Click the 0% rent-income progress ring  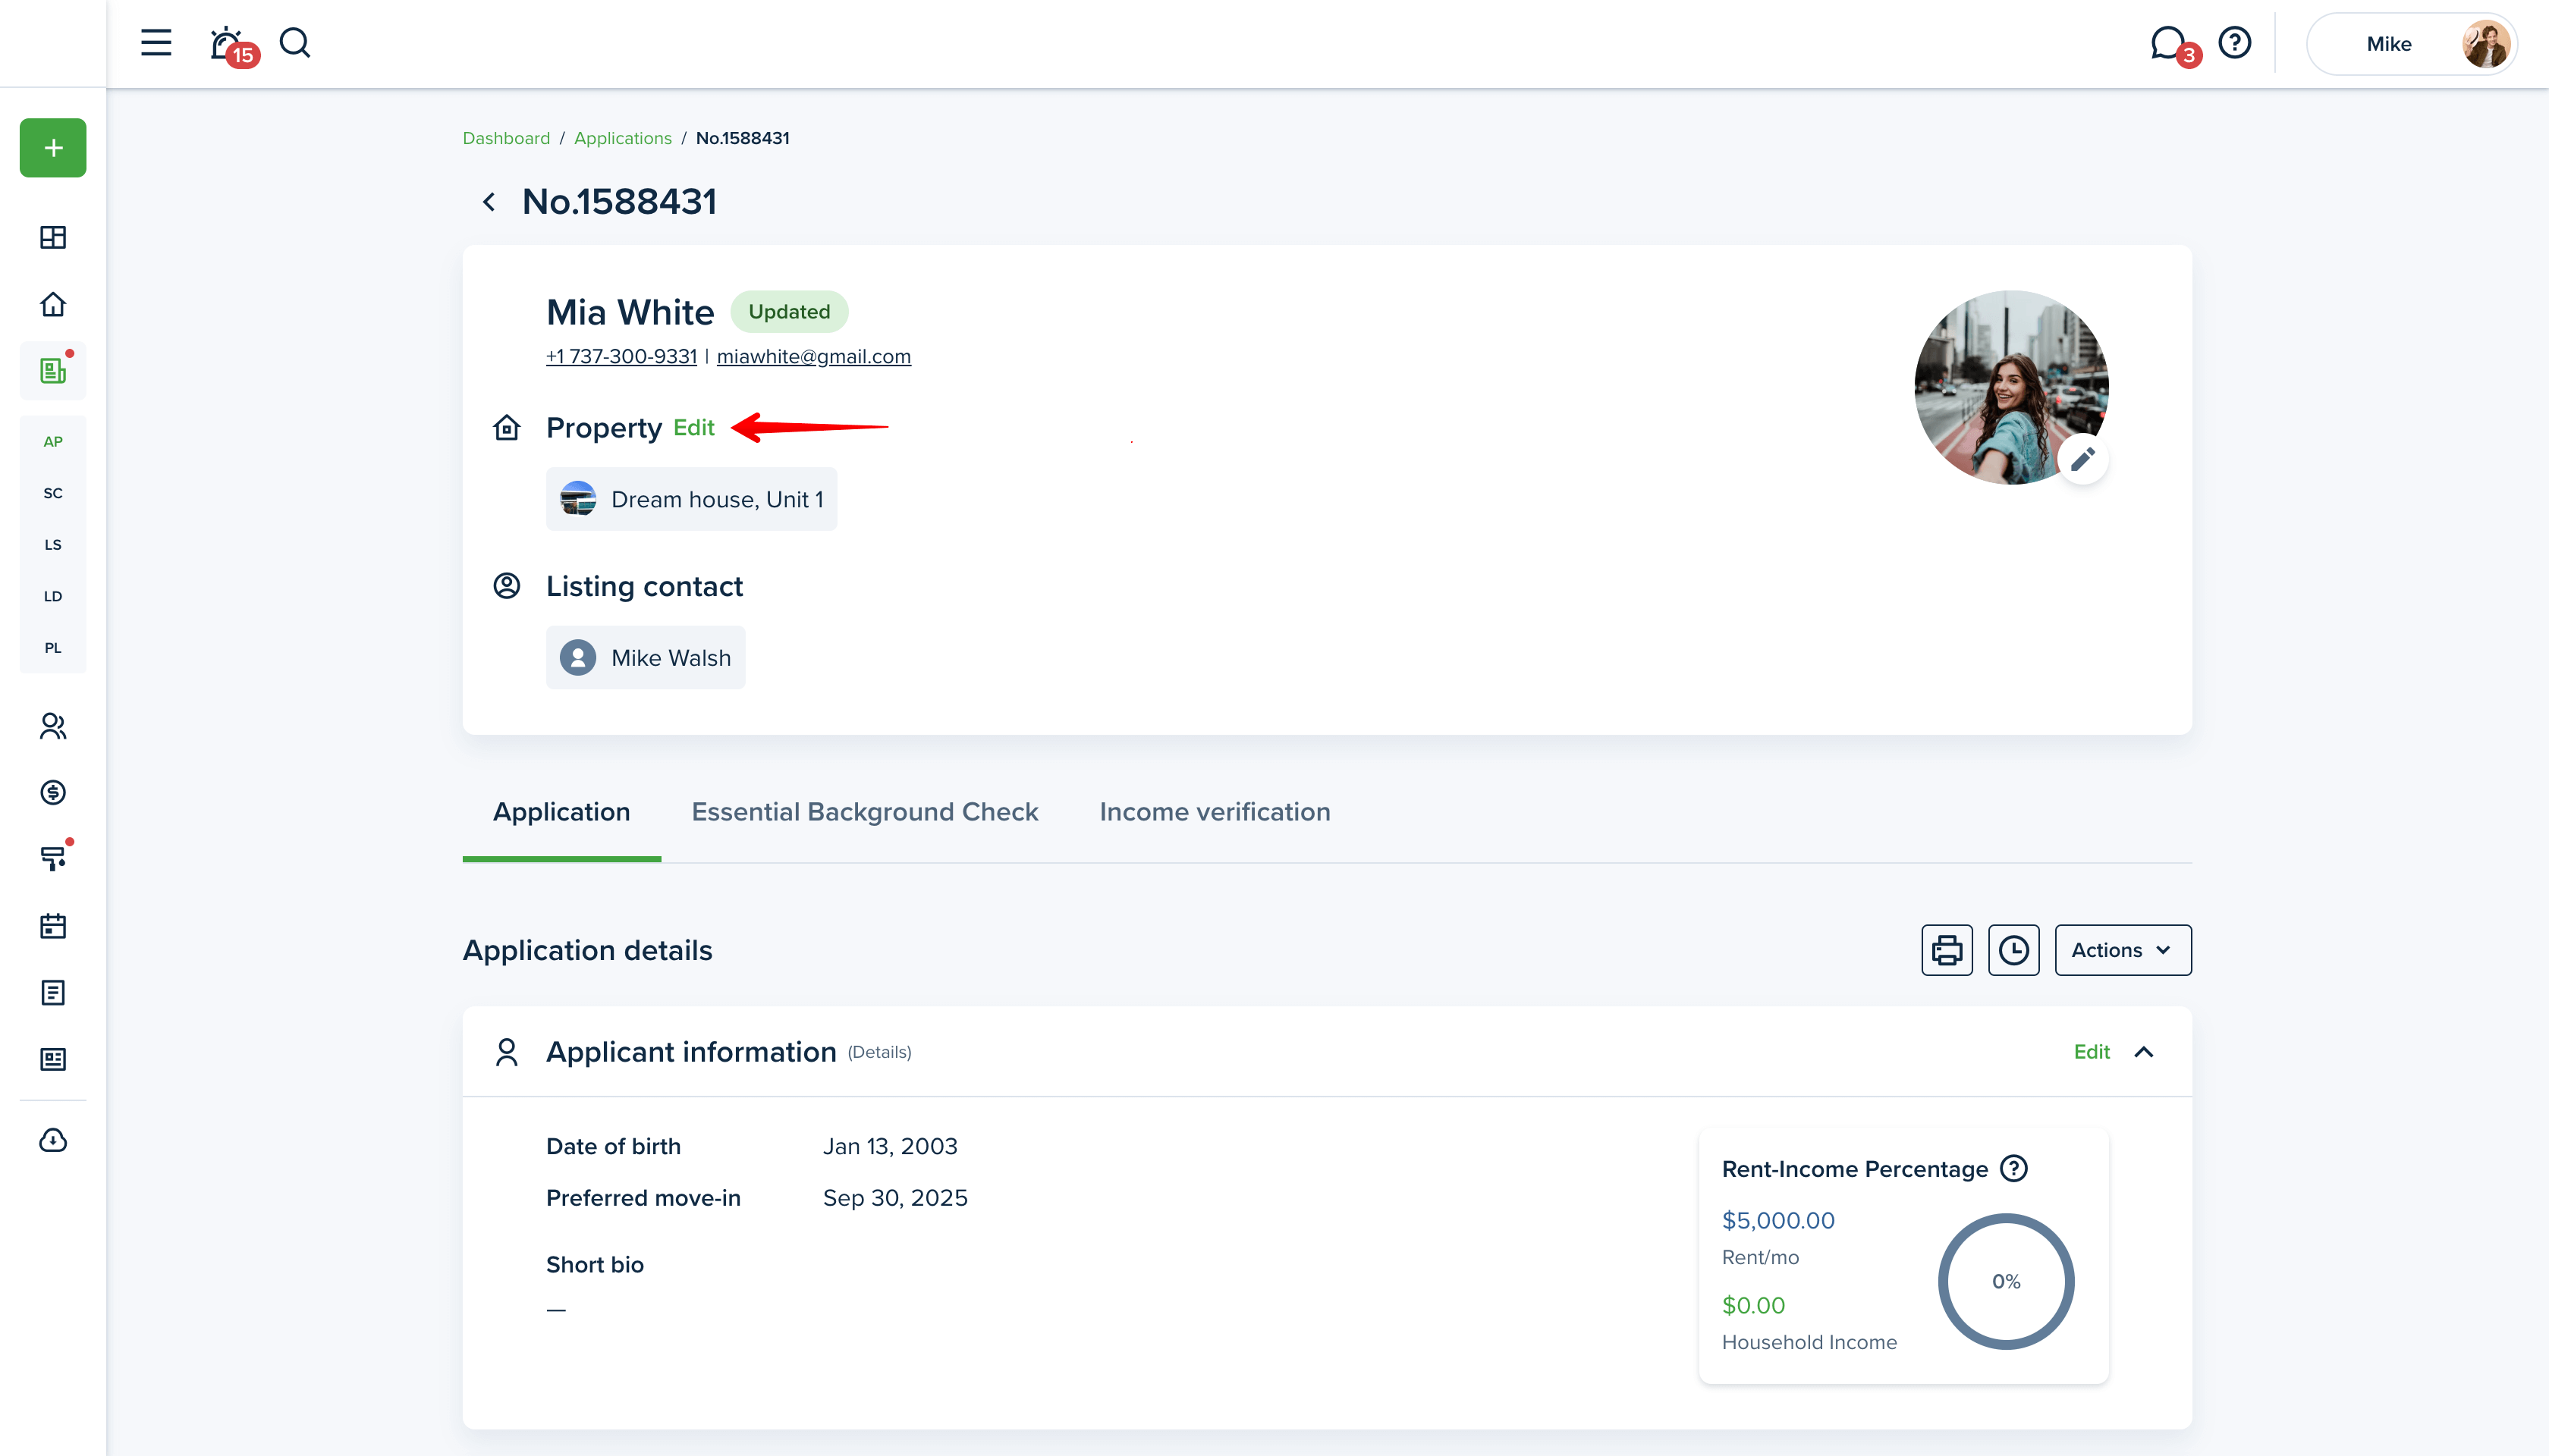[x=2006, y=1281]
